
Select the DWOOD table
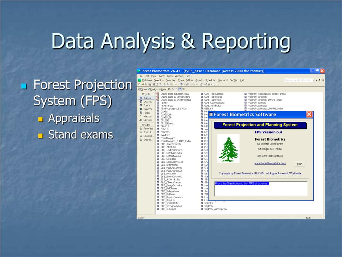[163, 132]
